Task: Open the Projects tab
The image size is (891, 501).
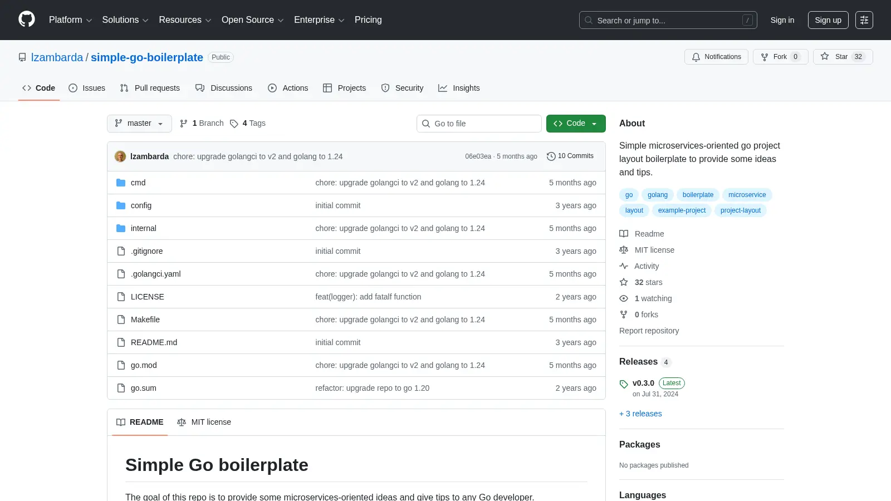Action: tap(345, 88)
